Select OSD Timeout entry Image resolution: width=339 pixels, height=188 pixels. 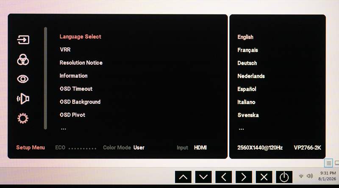pos(76,89)
